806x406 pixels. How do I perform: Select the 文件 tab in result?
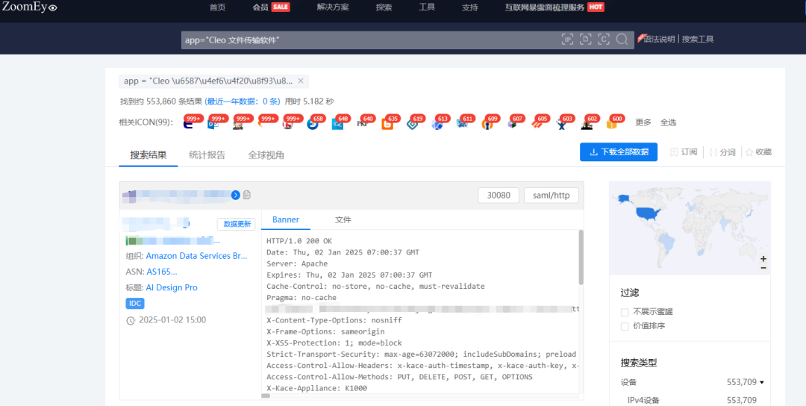343,219
